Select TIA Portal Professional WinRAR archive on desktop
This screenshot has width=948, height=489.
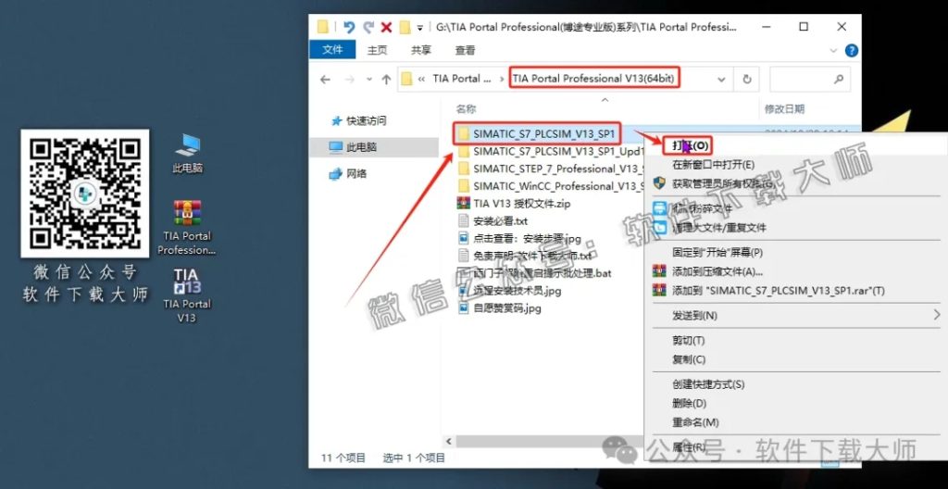coord(187,228)
